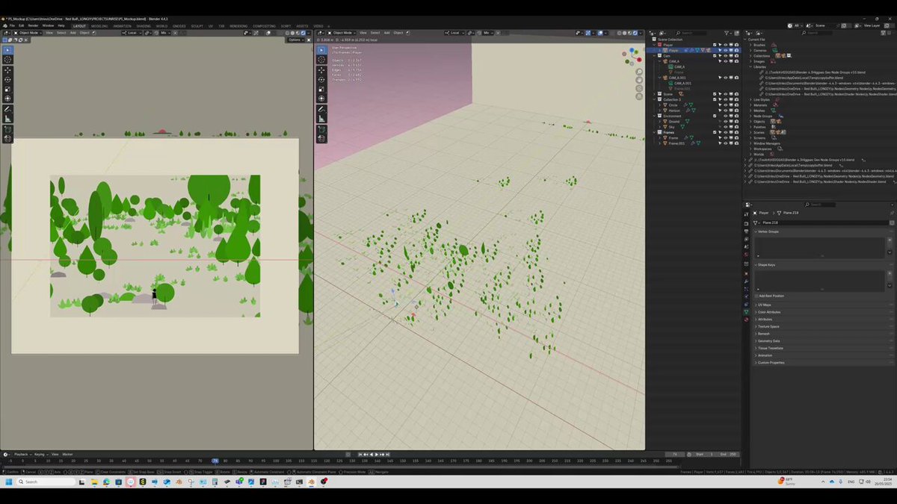Screen dimensions: 897x504
Task: Open the Object Mode dropdown in left viewport
Action: pyautogui.click(x=29, y=33)
